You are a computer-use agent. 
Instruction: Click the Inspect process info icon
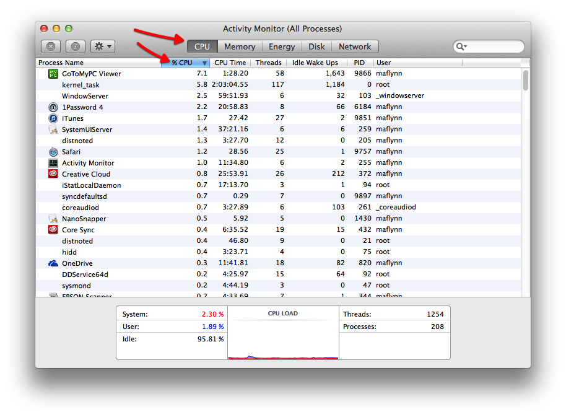(x=76, y=46)
